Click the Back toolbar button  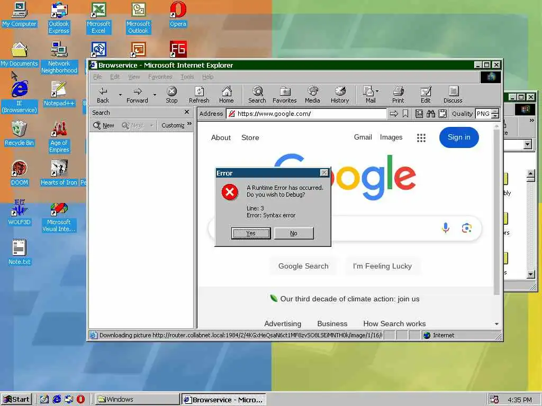tap(103, 95)
